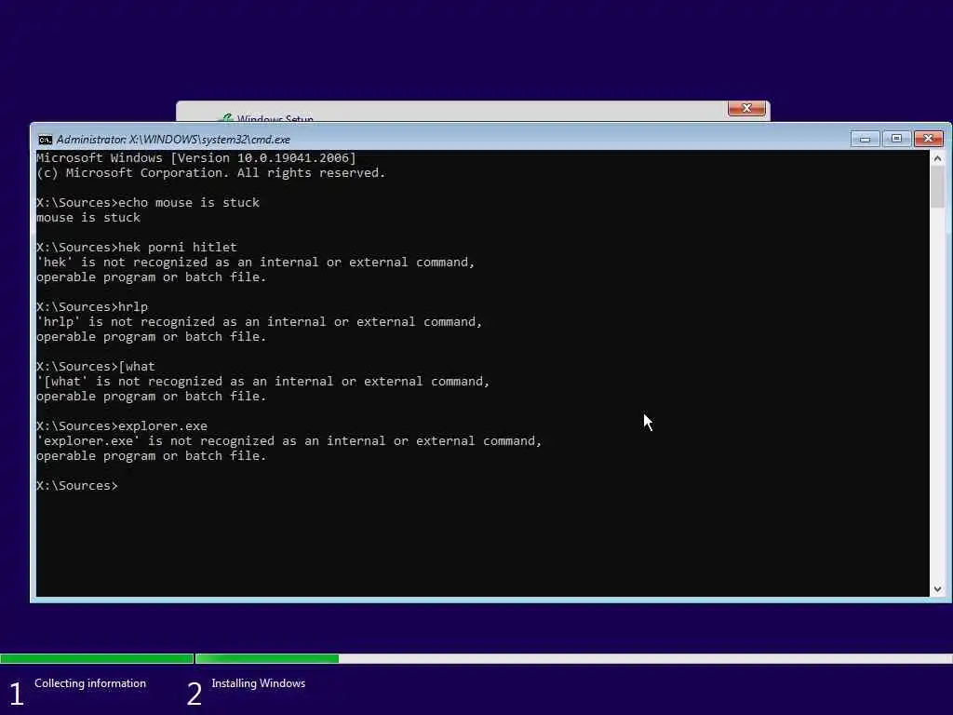Click the Collecting information progress bar
Image resolution: width=953 pixels, height=715 pixels.
[x=97, y=658]
